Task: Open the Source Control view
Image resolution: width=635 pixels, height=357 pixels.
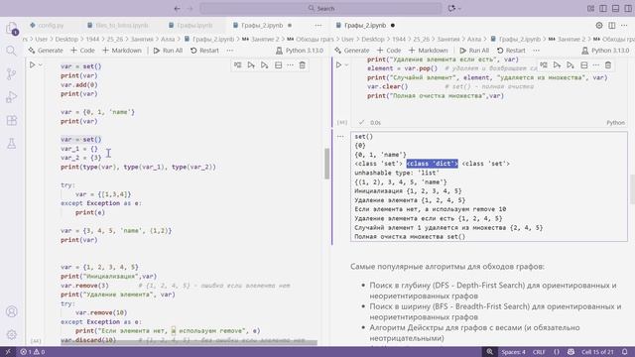Action: point(11,74)
